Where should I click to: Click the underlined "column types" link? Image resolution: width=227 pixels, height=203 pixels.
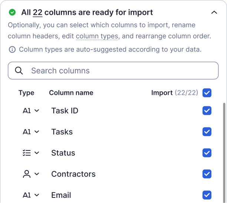[x=97, y=36]
